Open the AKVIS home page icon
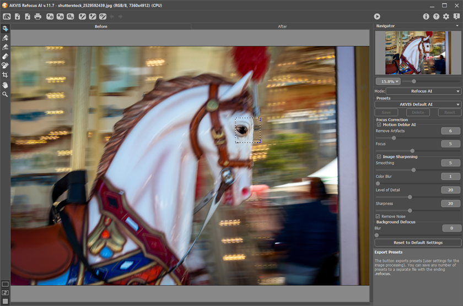 [7, 17]
